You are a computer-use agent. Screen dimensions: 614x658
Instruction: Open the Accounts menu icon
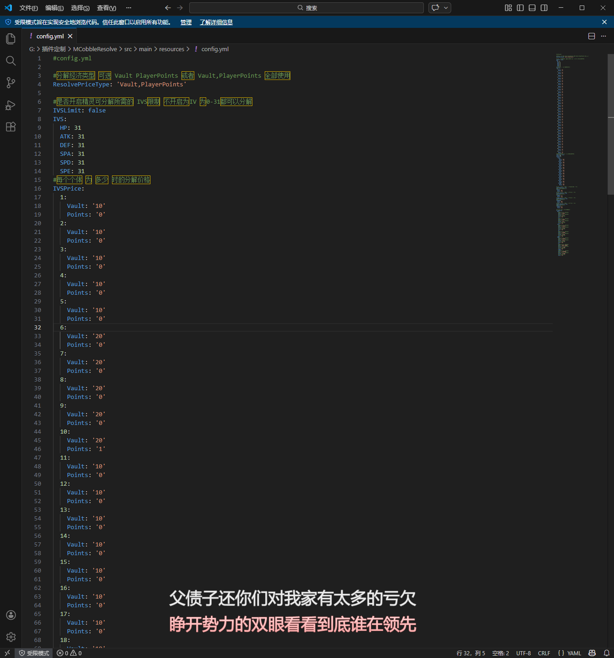click(x=11, y=615)
